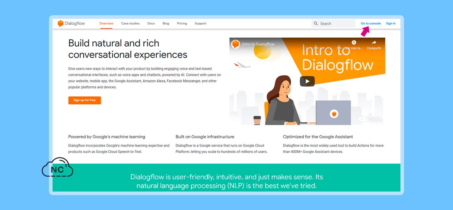Open the Pricing tab
Viewport: 453px width, 210px height.
tap(182, 24)
